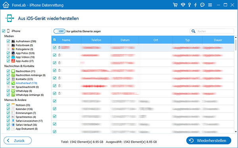
Task: Uncheck the App Dokument checkbox
Action: 8,129
